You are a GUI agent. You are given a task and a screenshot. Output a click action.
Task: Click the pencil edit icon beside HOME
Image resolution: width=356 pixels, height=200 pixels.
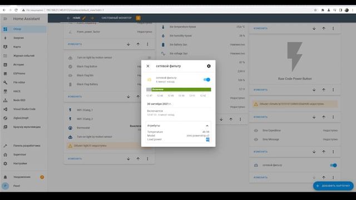pos(84,18)
